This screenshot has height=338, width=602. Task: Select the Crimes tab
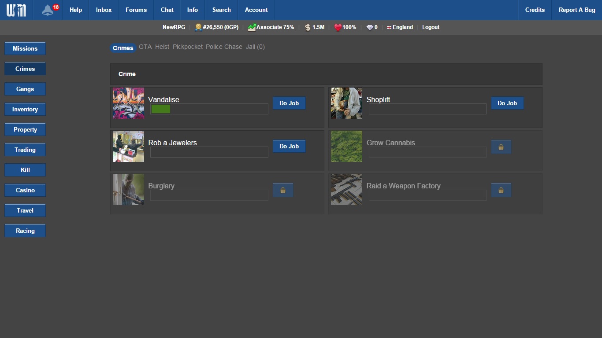[123, 48]
